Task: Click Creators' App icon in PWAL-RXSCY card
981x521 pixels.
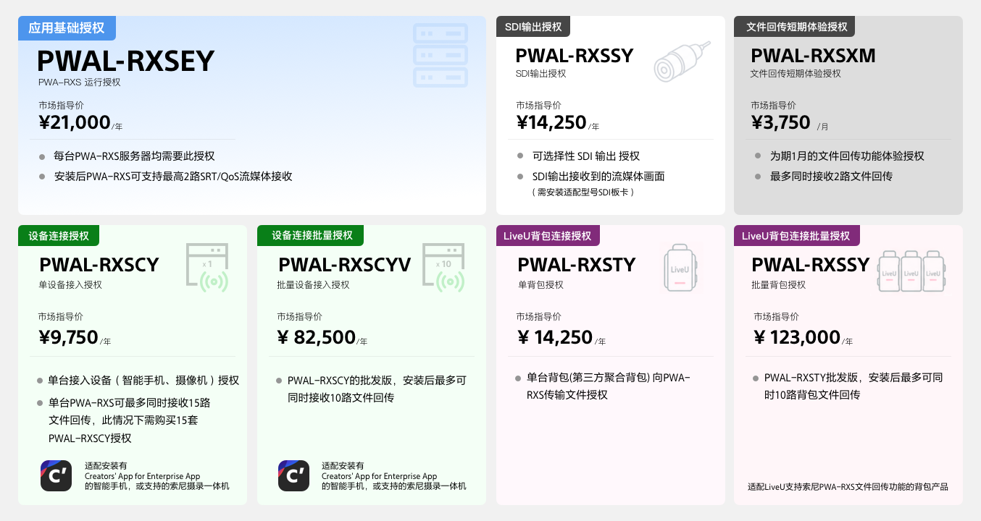Action: click(57, 475)
